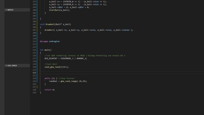
Task: Collapse the WATCH section header
Action: (x=17, y=10)
